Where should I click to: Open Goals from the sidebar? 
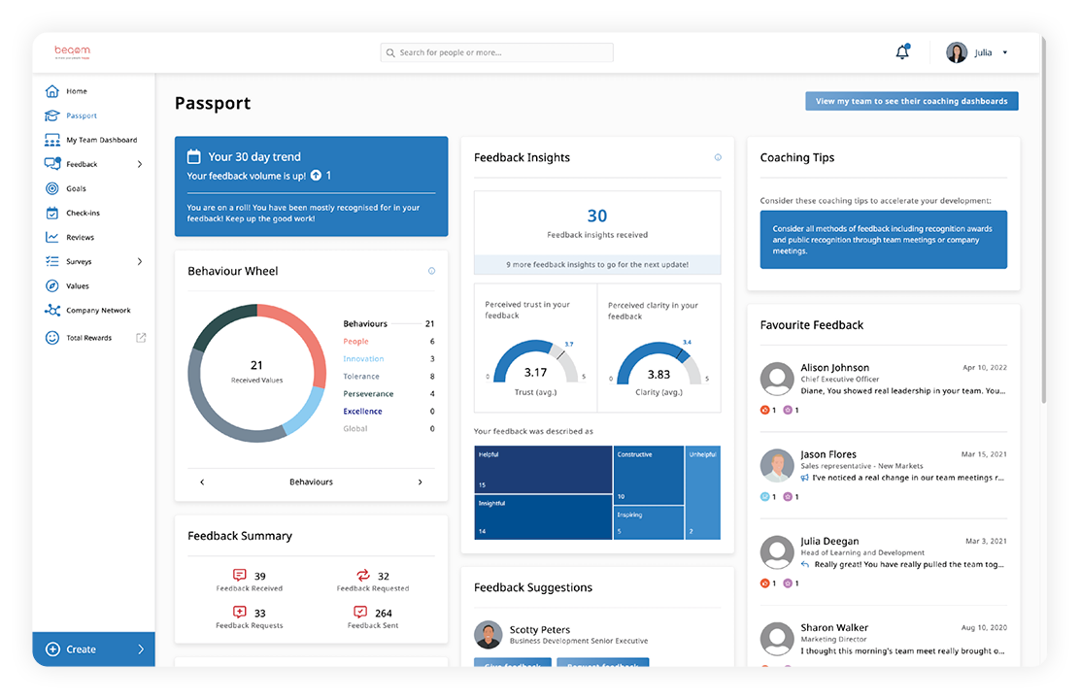coord(76,188)
